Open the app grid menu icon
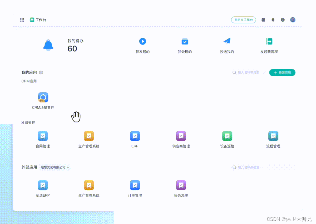Screen dimensions: 316x224 point(22,20)
